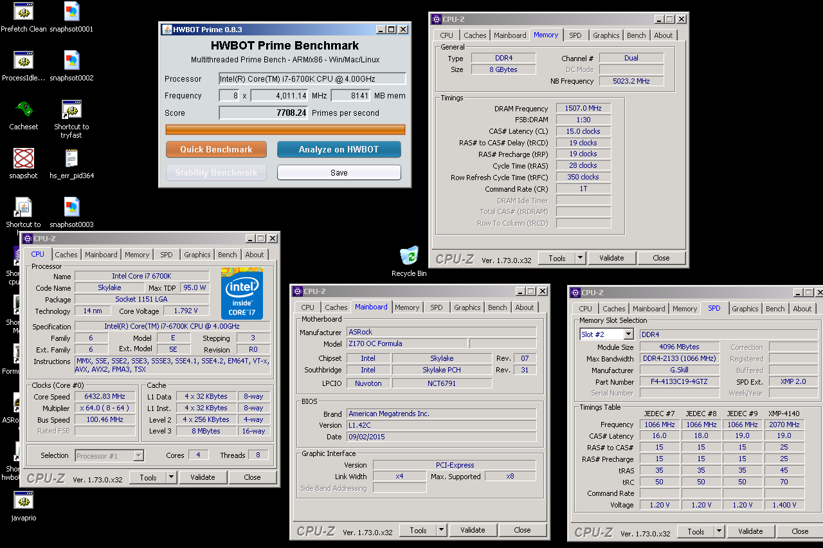Screen dimensions: 823x548
Task: Open Bench tab in CPU-Z CPU window
Action: tap(228, 255)
